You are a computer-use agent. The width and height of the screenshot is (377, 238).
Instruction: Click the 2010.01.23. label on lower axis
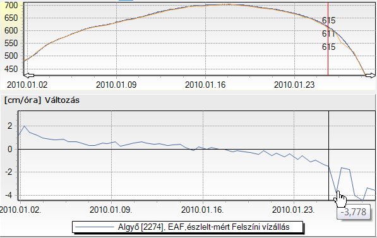coord(294,210)
